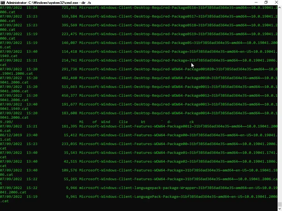This screenshot has height=211, width=282.
Task: Click file size 515,663
Action: (x=69, y=87)
